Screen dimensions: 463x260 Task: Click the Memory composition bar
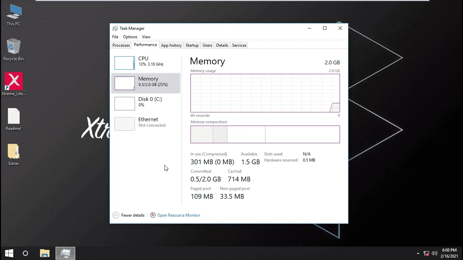(x=265, y=134)
